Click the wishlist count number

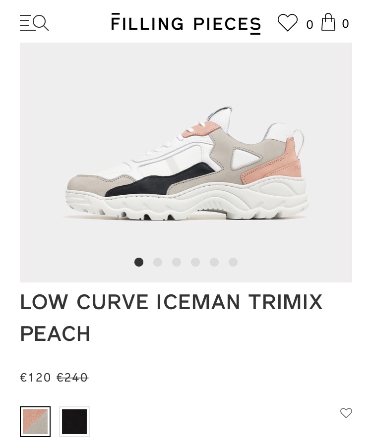click(x=310, y=25)
